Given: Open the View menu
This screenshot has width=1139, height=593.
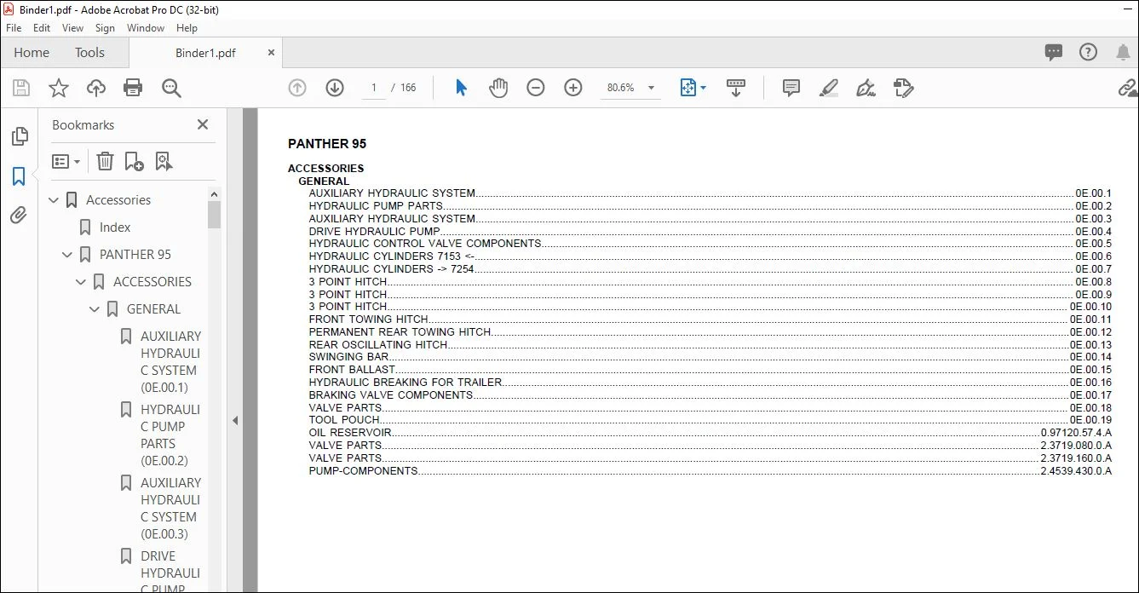Looking at the screenshot, I should pyautogui.click(x=73, y=28).
